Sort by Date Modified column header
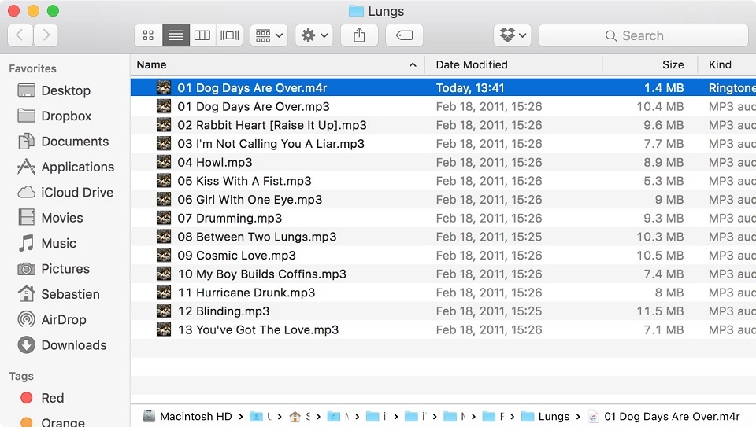 513,64
